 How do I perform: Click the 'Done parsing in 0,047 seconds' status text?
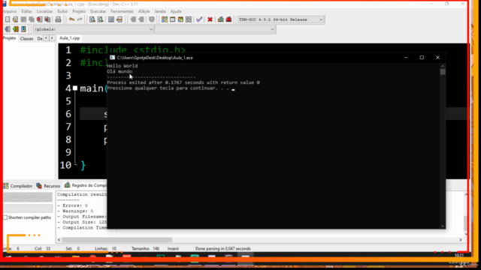pyautogui.click(x=222, y=248)
